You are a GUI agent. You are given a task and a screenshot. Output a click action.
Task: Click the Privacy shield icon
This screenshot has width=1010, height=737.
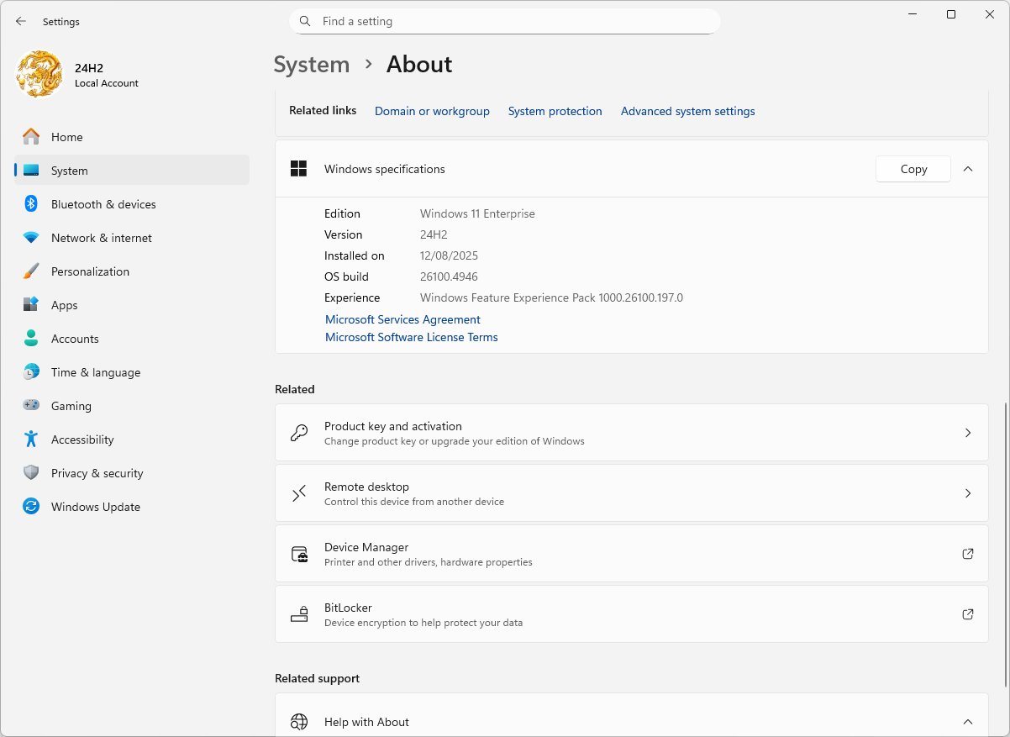(x=31, y=473)
